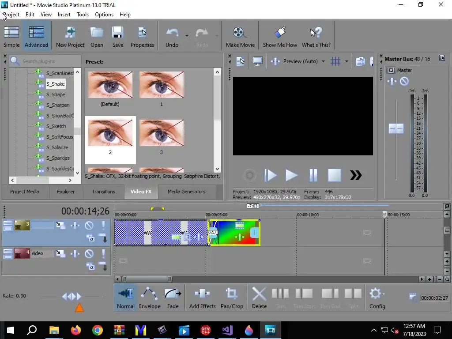Open project Properties
The width and height of the screenshot is (452, 339).
tap(142, 36)
